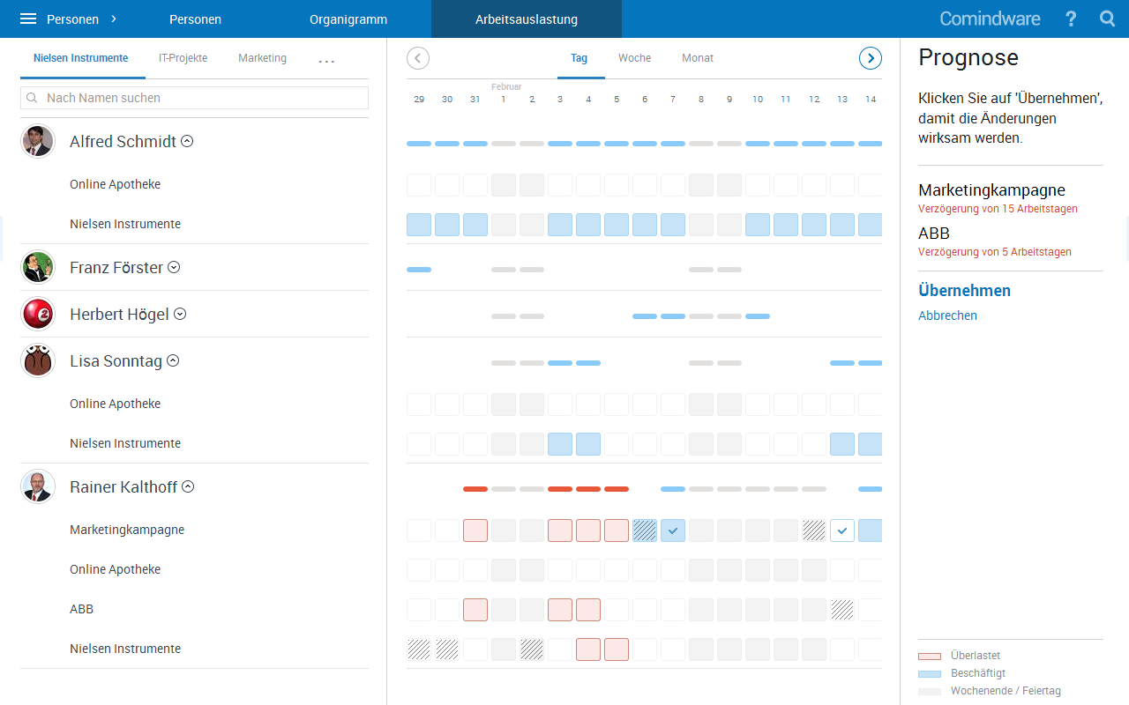This screenshot has width=1129, height=705.
Task: Switch timeline to Woche view
Action: pos(634,58)
